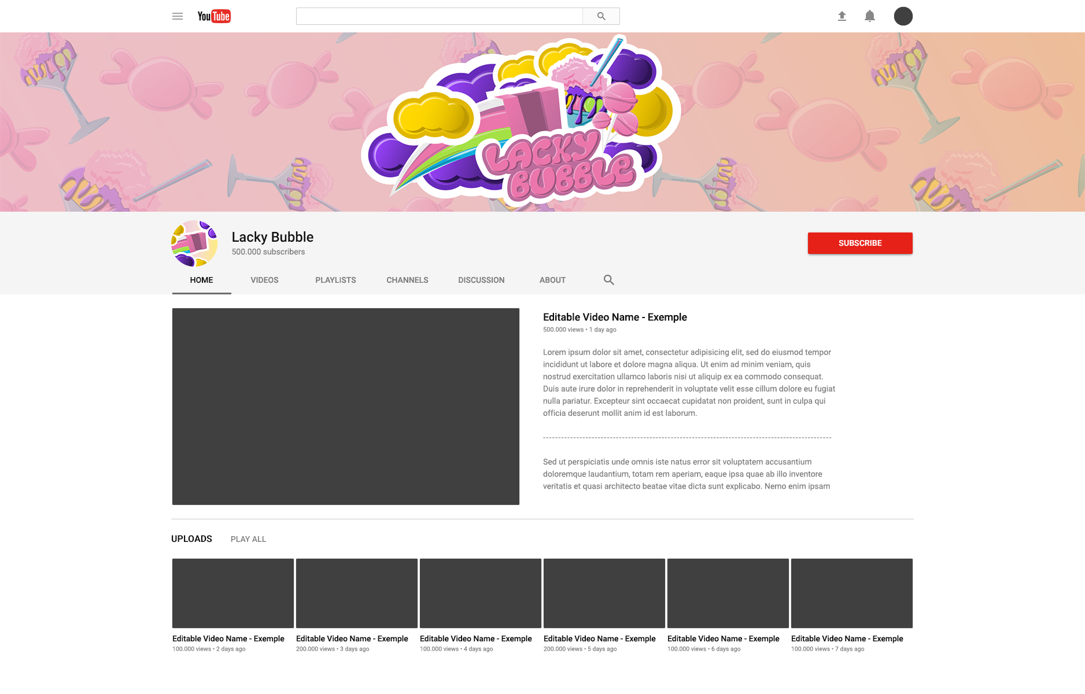Viewport: 1085px width, 694px height.
Task: Open the account avatar menu
Action: pos(903,16)
